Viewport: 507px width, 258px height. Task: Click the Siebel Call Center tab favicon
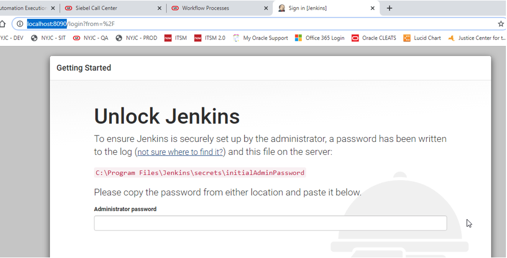coord(68,8)
